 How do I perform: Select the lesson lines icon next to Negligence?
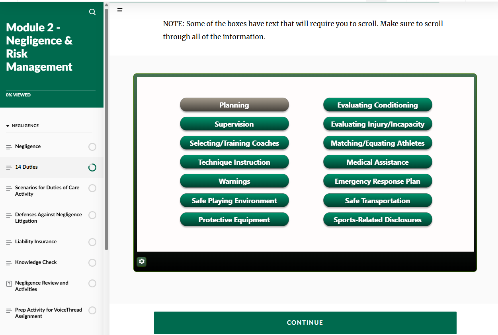pyautogui.click(x=8, y=146)
